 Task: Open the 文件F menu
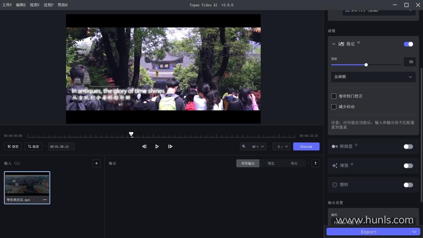pos(7,5)
